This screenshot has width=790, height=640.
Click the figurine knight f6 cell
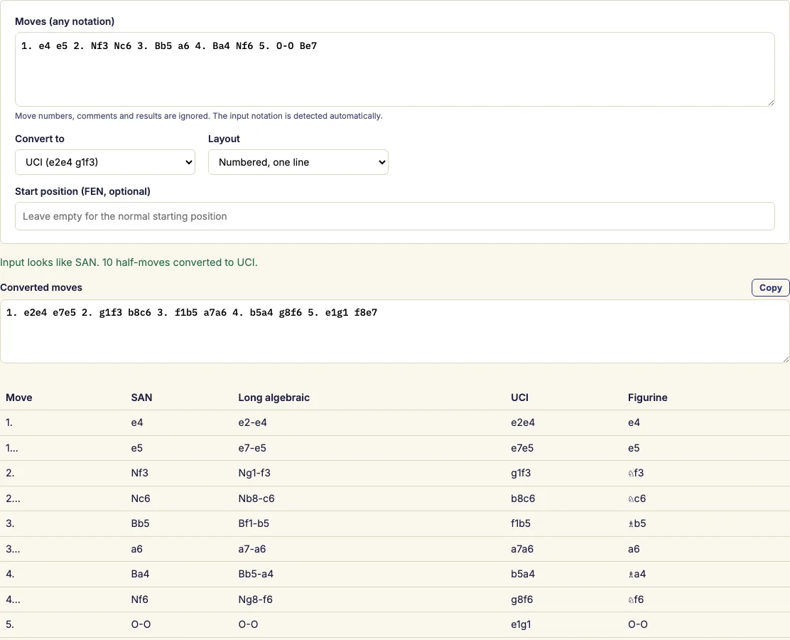(636, 599)
